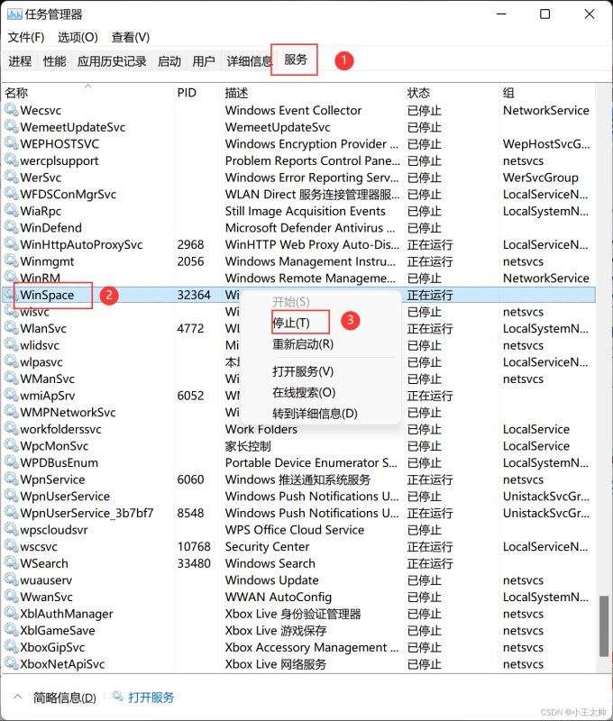
Task: Switch to the 启动 tab
Action: tap(169, 60)
